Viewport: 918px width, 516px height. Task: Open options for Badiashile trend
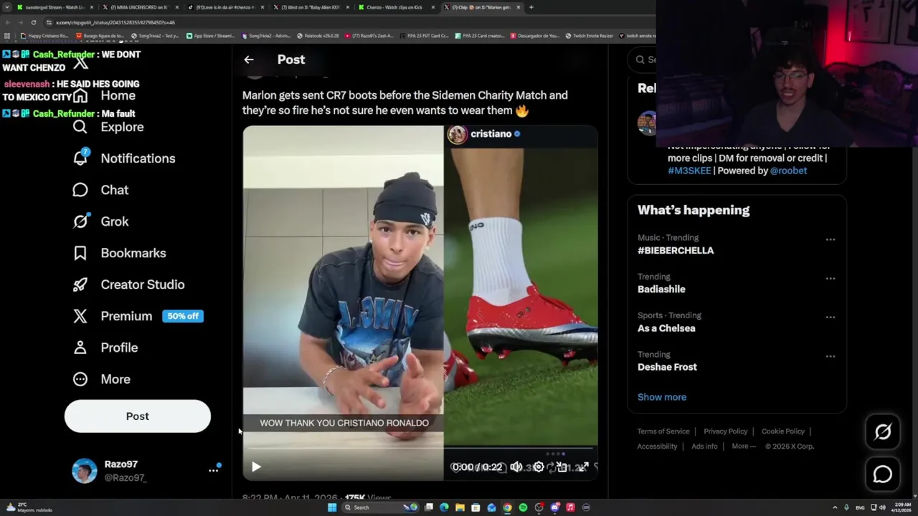830,278
